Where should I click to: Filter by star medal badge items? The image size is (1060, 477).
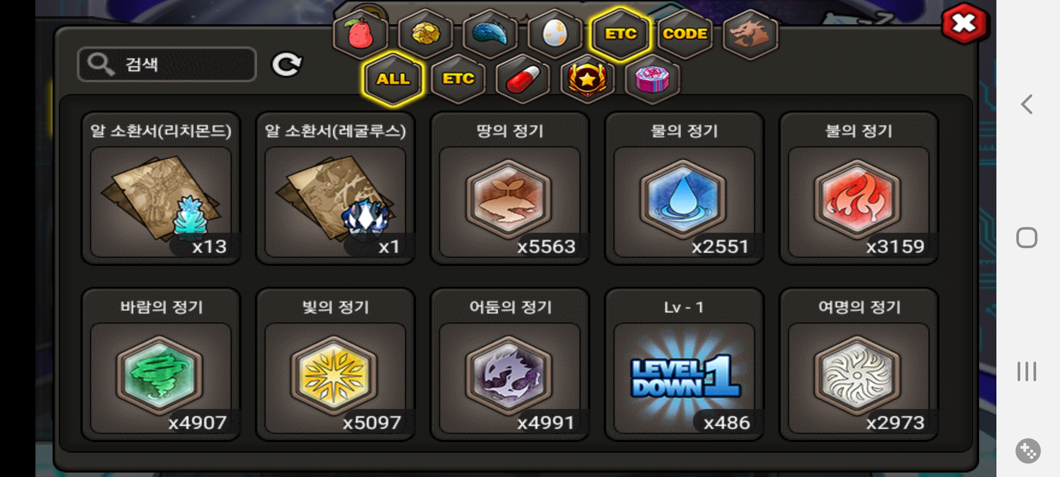pyautogui.click(x=587, y=79)
